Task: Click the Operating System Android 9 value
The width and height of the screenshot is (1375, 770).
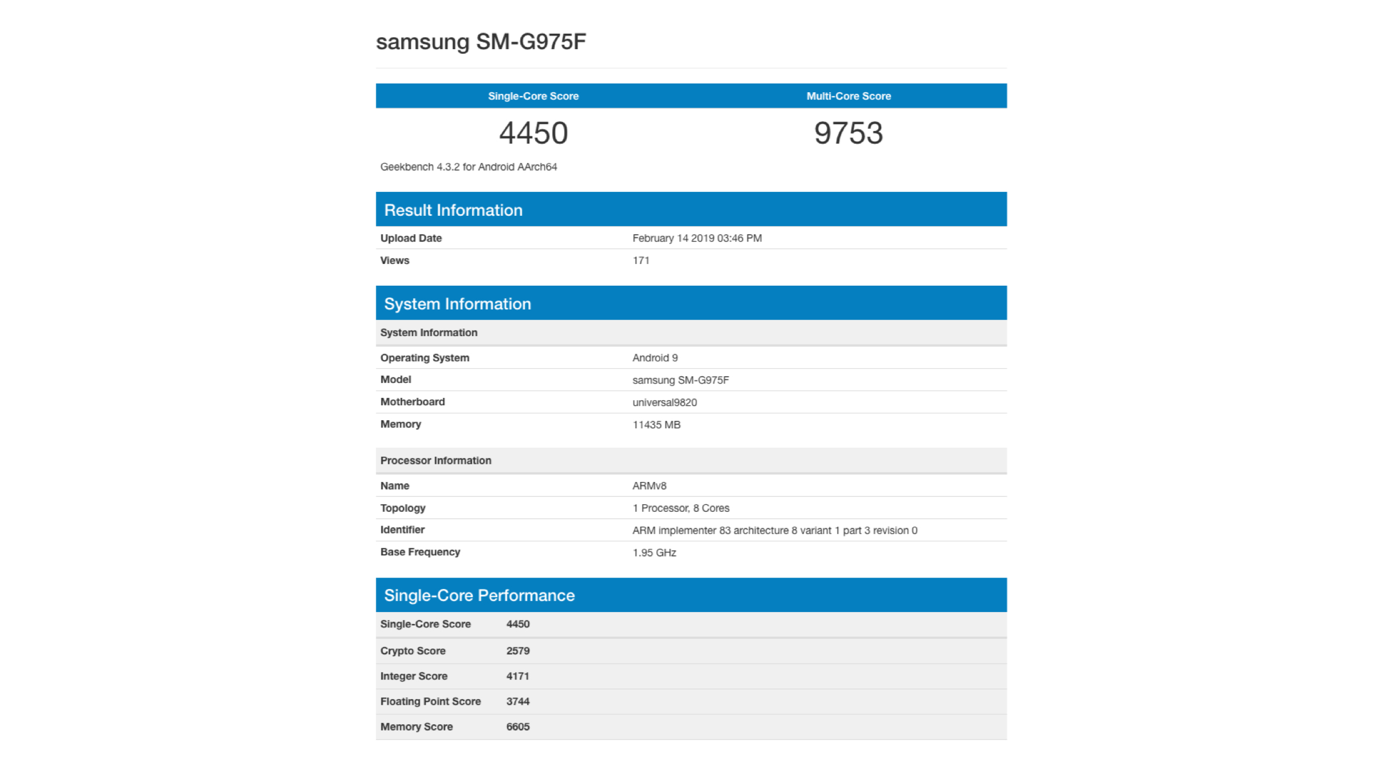Action: coord(654,358)
